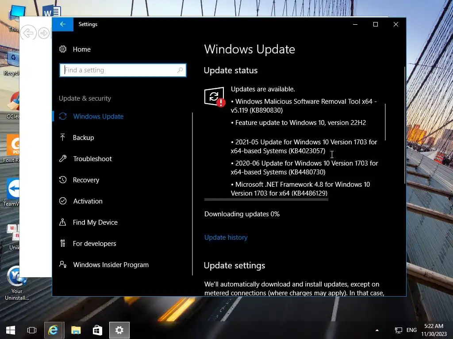
Task: Click the Settings back arrow button
Action: tap(63, 24)
